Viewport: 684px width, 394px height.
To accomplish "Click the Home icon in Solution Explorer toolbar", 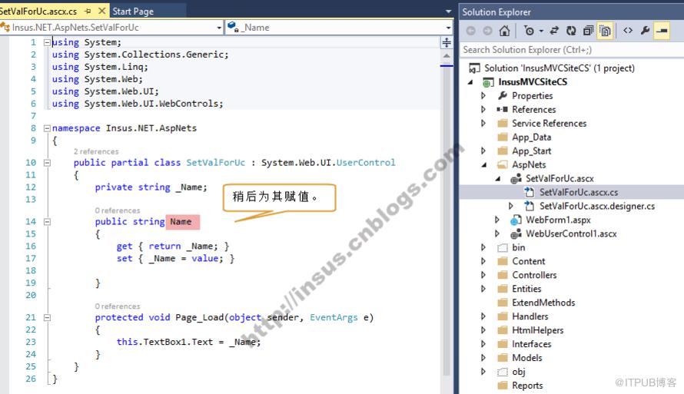I will (505, 31).
